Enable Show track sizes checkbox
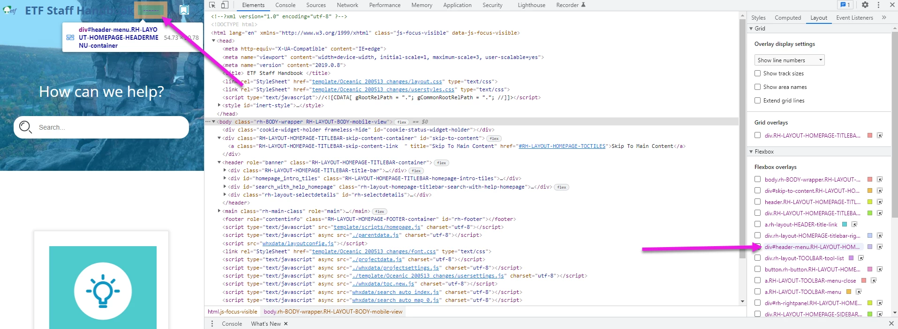 pos(757,73)
